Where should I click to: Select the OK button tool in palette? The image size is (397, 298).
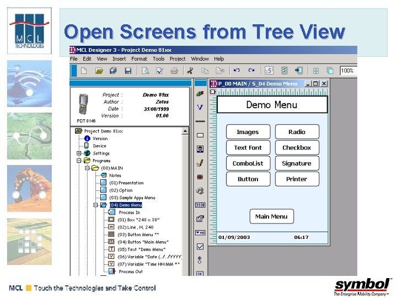click(x=200, y=274)
